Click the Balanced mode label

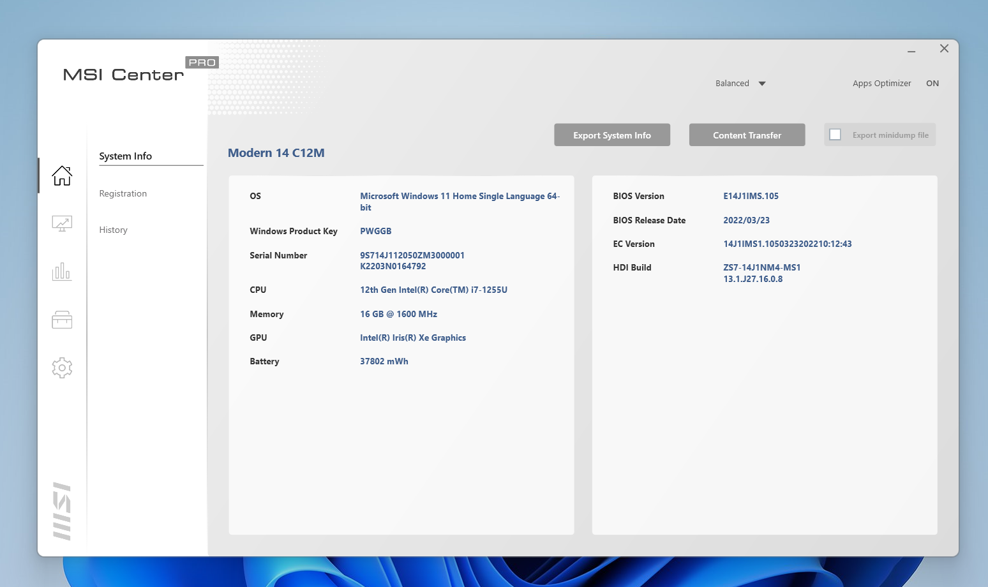732,84
